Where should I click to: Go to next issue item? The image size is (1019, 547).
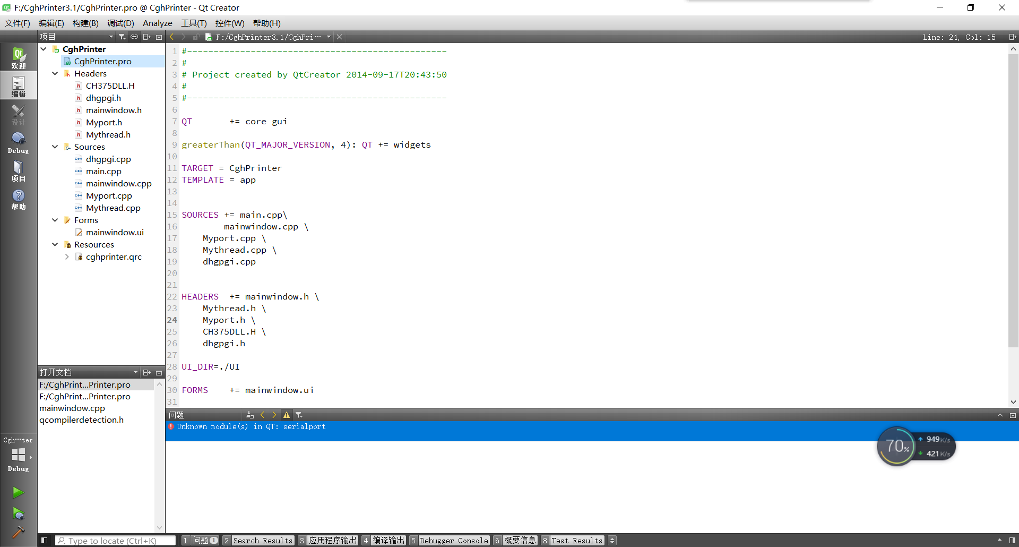pos(274,415)
